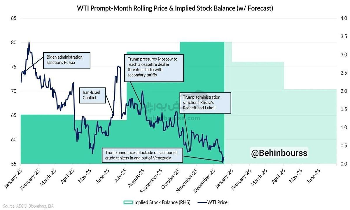Select the Trump pressures Moscow ceasefire annotation
The width and height of the screenshot is (350, 210).
click(x=154, y=67)
